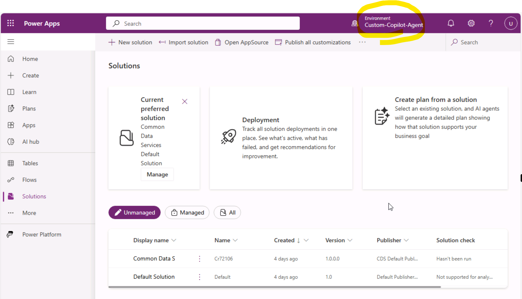
Task: Expand More options in the sidebar
Action: [29, 213]
